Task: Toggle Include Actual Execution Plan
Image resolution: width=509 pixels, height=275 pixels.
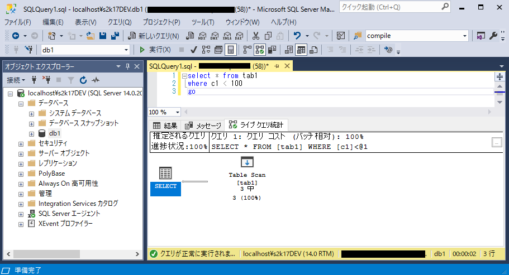Action: [248, 50]
